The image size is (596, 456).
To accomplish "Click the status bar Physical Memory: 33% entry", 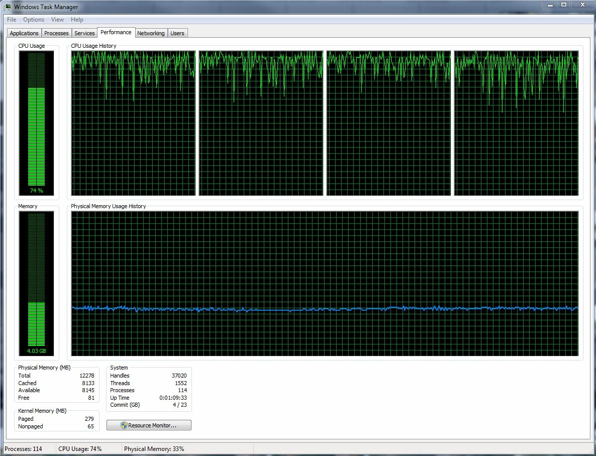I will coord(154,449).
